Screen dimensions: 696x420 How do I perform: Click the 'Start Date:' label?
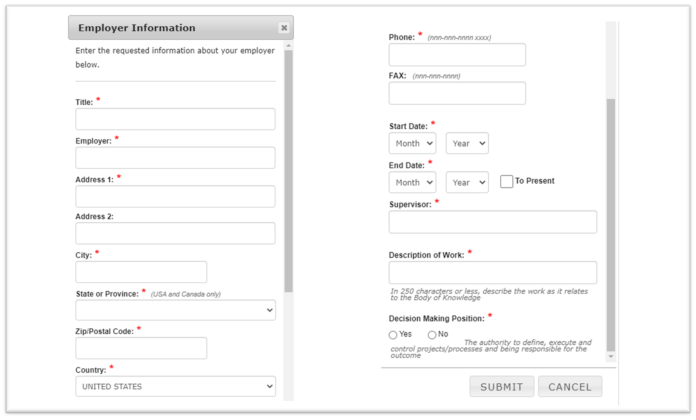pos(408,126)
